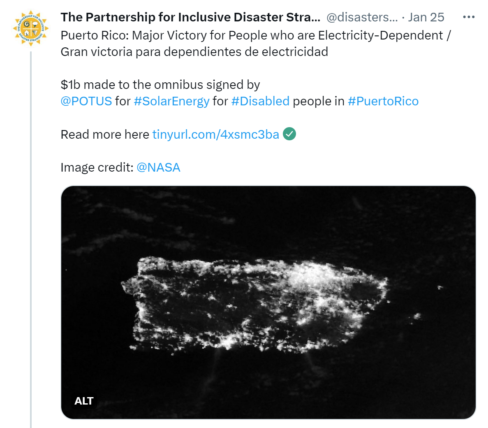Viewport: 488px width, 428px height.
Task: Open the Partnership sun logo avatar
Action: point(31,28)
